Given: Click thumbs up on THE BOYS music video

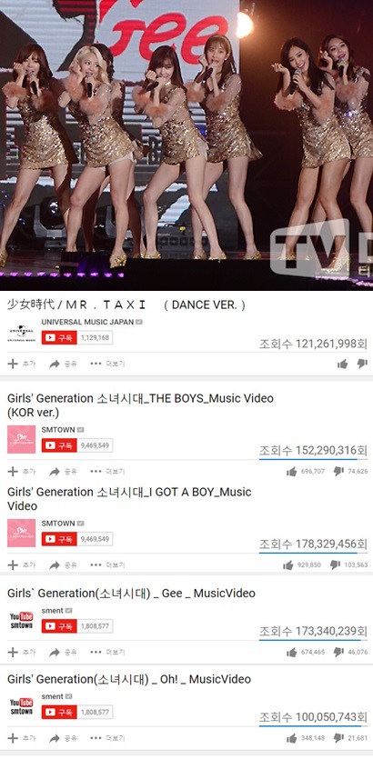Looking at the screenshot, I should coord(292,472).
